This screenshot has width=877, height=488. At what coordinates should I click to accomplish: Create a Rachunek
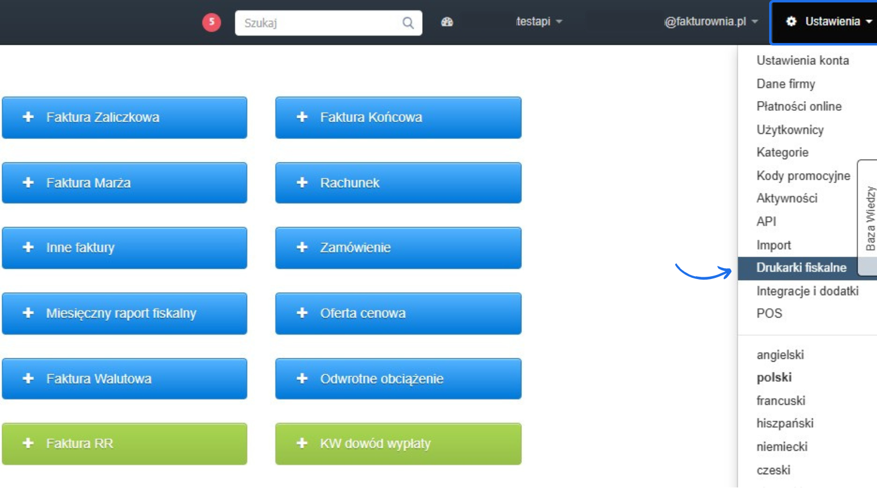399,183
